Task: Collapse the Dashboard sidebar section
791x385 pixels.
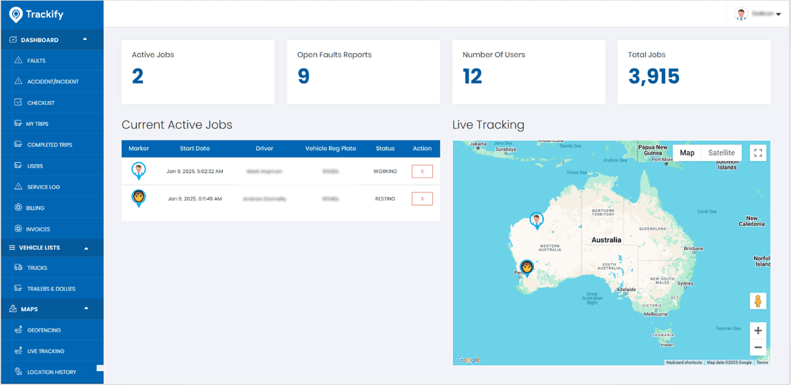Action: (85, 40)
